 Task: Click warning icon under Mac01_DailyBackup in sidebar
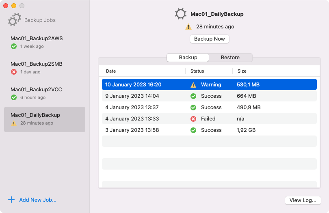coord(14,123)
